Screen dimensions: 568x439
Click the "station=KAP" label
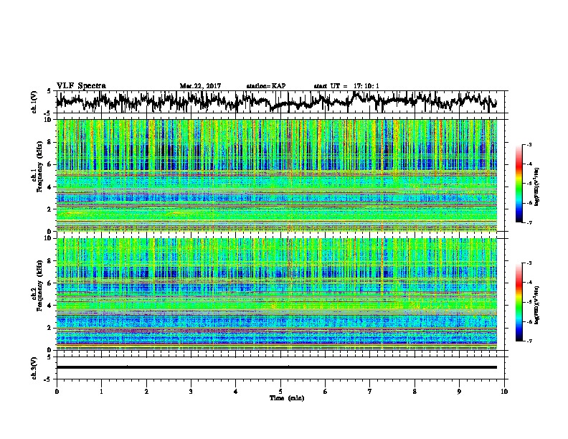266,86
